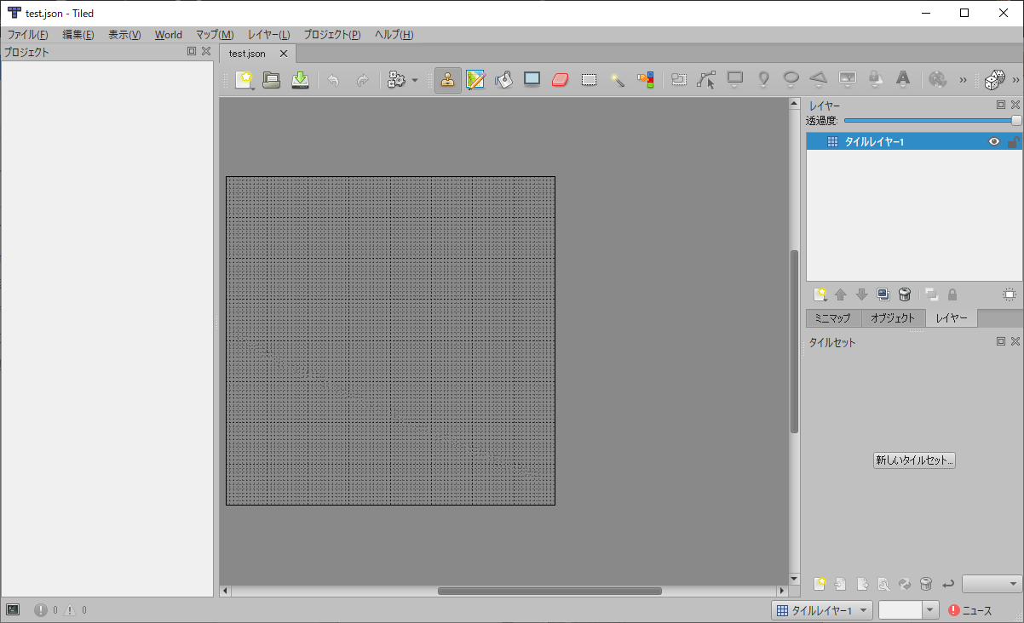
Task: Toggle the Random mode dice icon
Action: pos(994,80)
